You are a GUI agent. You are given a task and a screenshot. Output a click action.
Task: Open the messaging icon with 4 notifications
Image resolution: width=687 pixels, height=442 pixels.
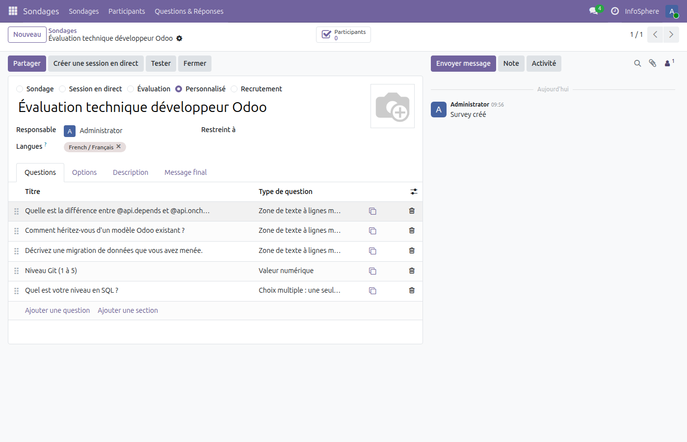592,11
